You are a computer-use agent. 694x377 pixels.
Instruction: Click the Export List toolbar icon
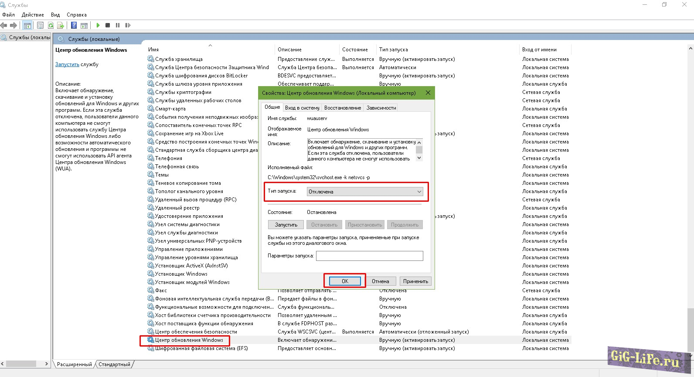(61, 25)
